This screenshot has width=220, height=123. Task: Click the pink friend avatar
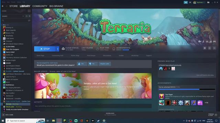173,69
